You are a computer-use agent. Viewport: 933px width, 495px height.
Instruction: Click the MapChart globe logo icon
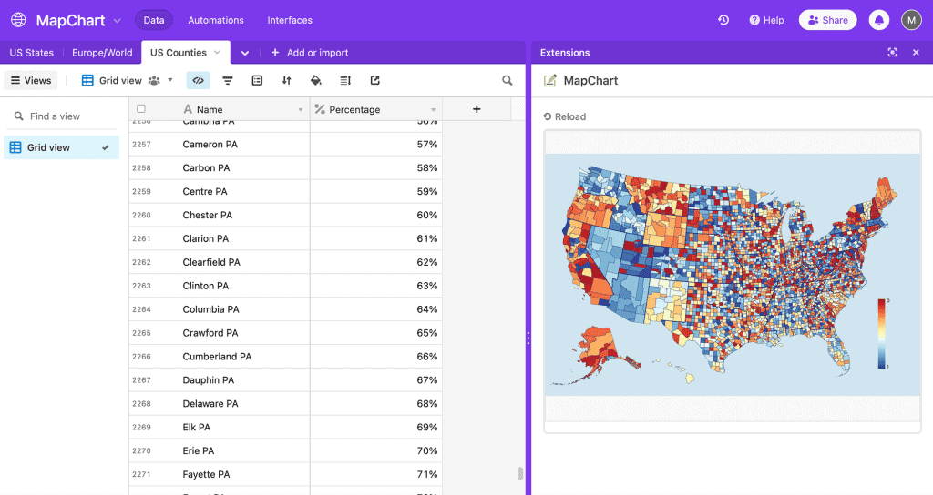pyautogui.click(x=18, y=20)
